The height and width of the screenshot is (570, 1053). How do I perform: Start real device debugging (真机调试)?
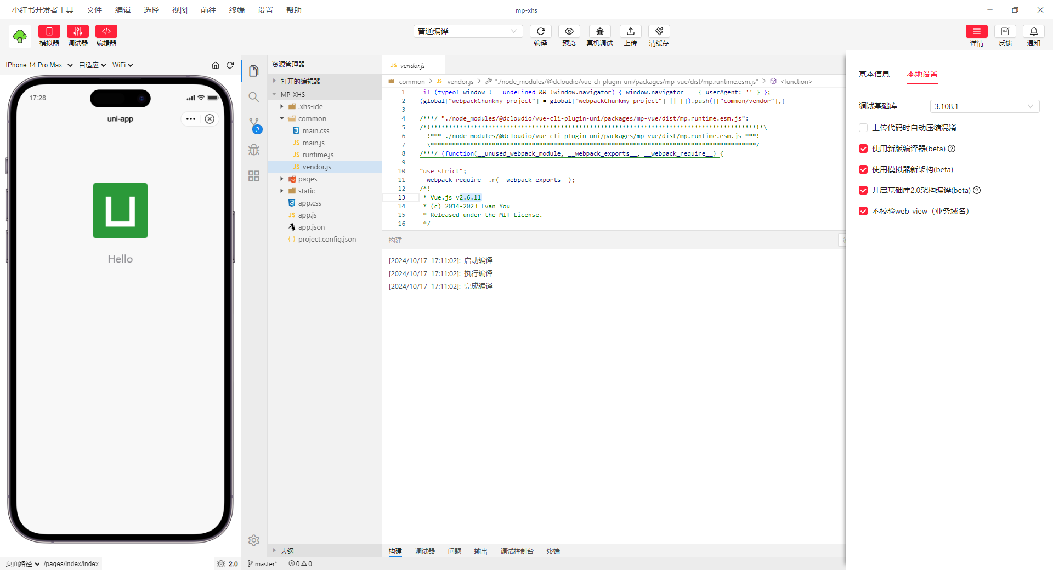click(600, 31)
